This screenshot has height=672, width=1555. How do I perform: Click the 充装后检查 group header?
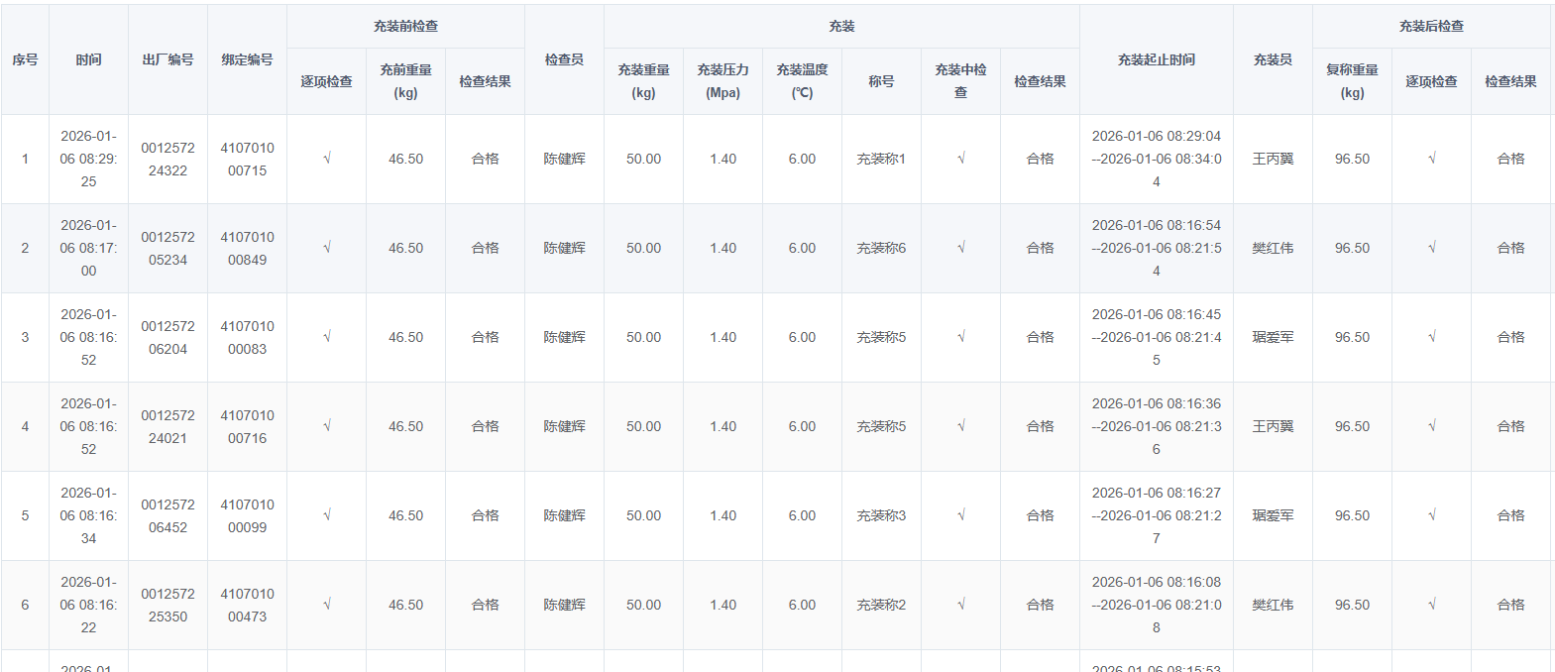click(x=1431, y=27)
